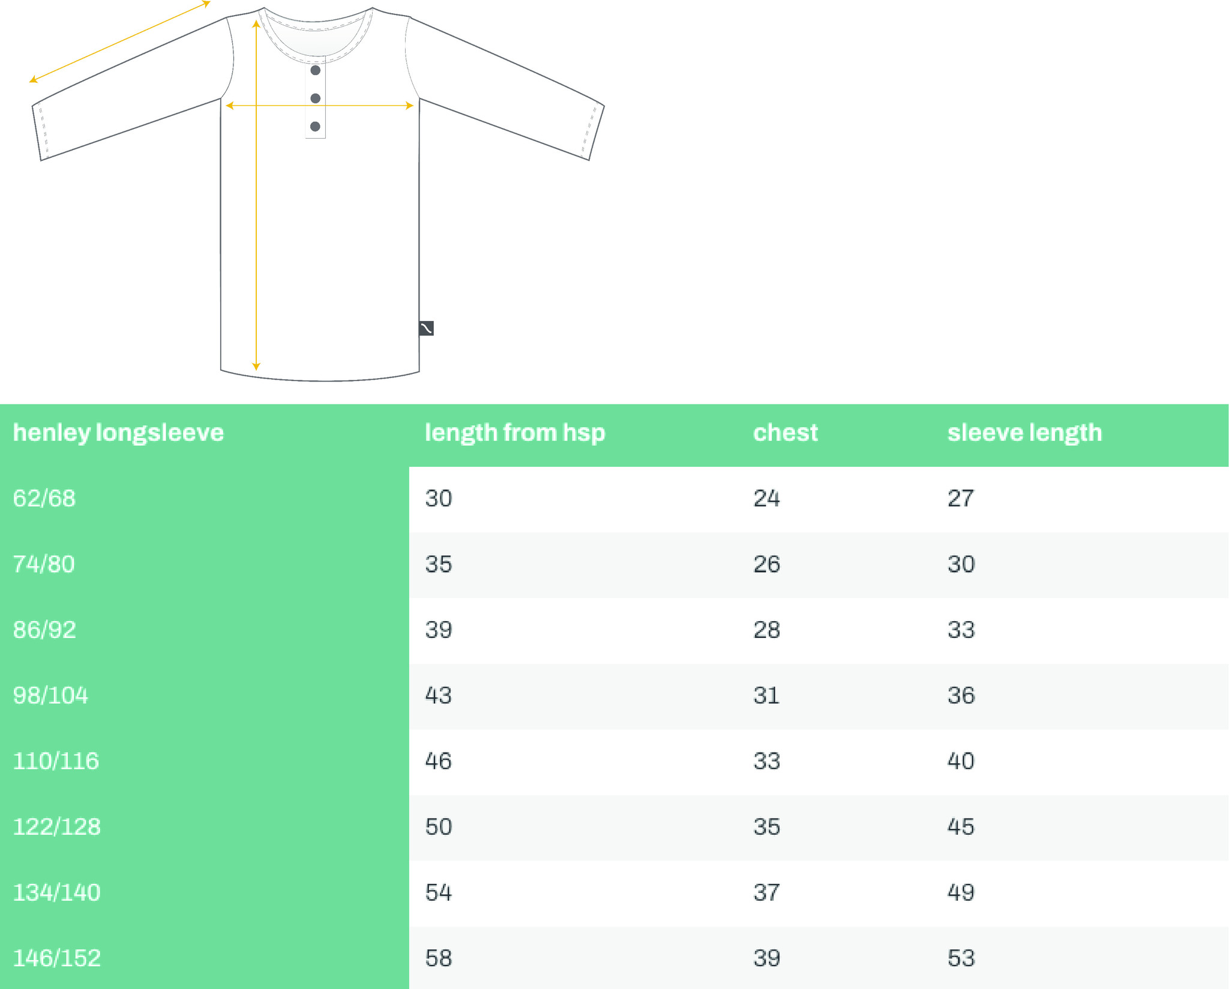
Task: Select the 'length from hsp' column header
Action: 515,433
